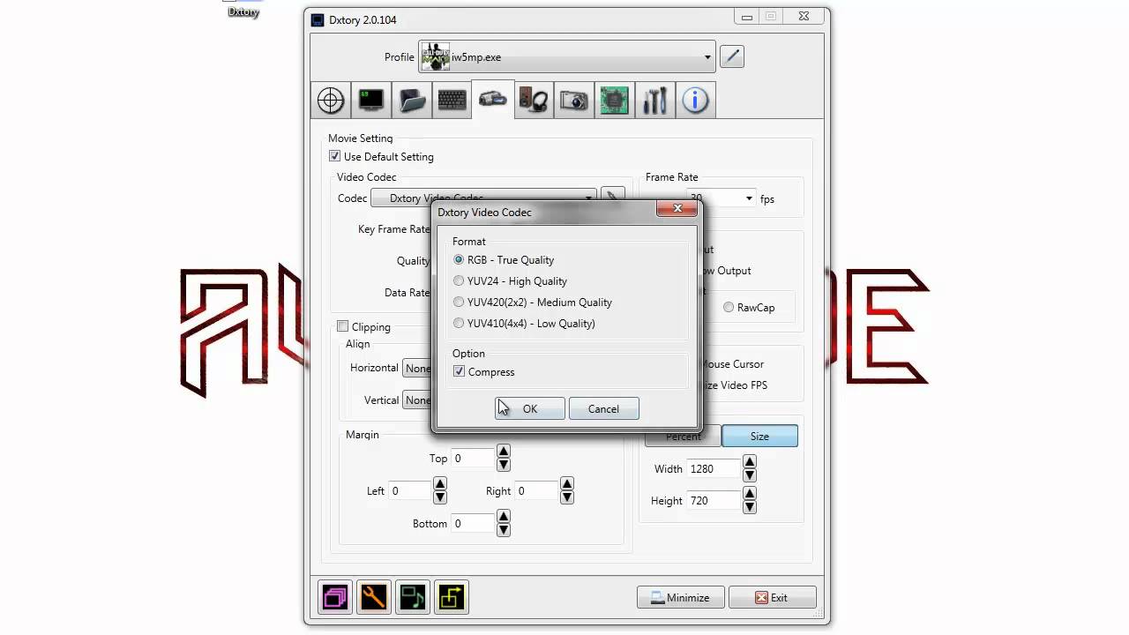Click the green monitor-audio icon at bottom
The image size is (1129, 635).
tap(413, 597)
